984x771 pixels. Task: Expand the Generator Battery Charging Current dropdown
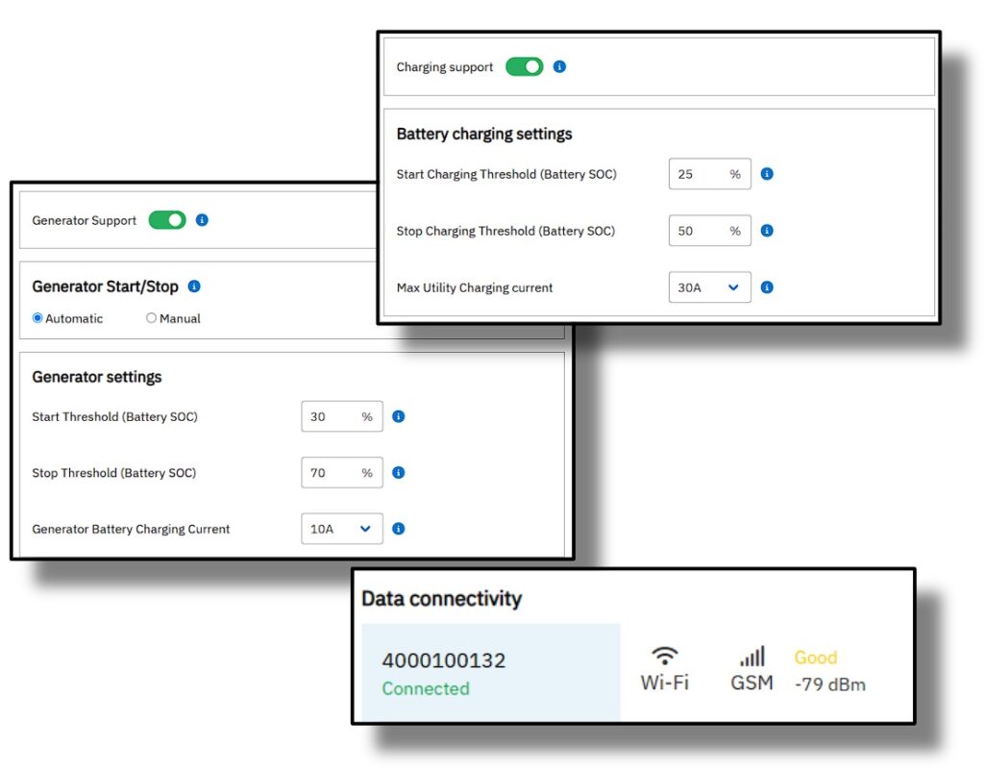[x=341, y=529]
